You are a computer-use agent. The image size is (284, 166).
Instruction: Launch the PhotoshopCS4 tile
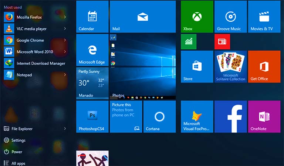click(x=92, y=117)
